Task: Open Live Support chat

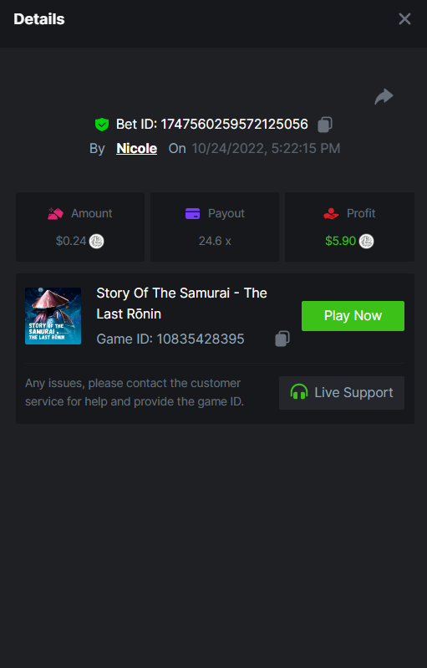Action: pyautogui.click(x=342, y=393)
